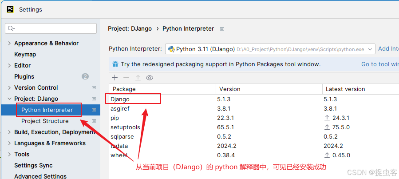Click the upgrade arrow beside wheel 0.45.0
The width and height of the screenshot is (399, 179).
point(327,155)
